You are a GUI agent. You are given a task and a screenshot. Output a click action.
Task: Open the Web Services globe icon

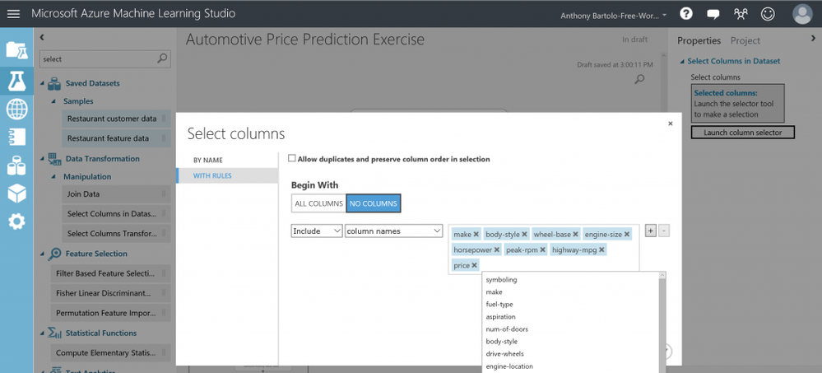[16, 109]
